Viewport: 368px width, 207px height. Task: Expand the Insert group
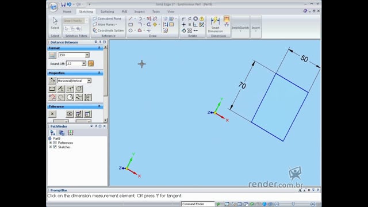coord(256,28)
